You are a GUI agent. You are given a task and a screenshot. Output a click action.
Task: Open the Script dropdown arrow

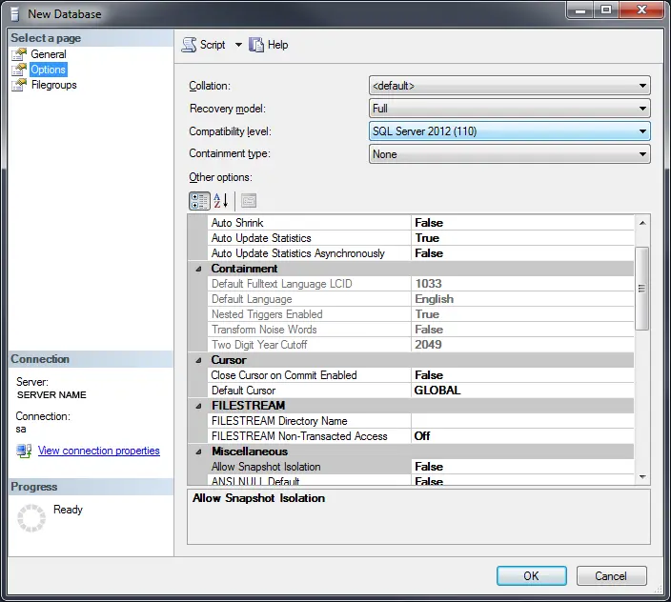click(x=238, y=45)
